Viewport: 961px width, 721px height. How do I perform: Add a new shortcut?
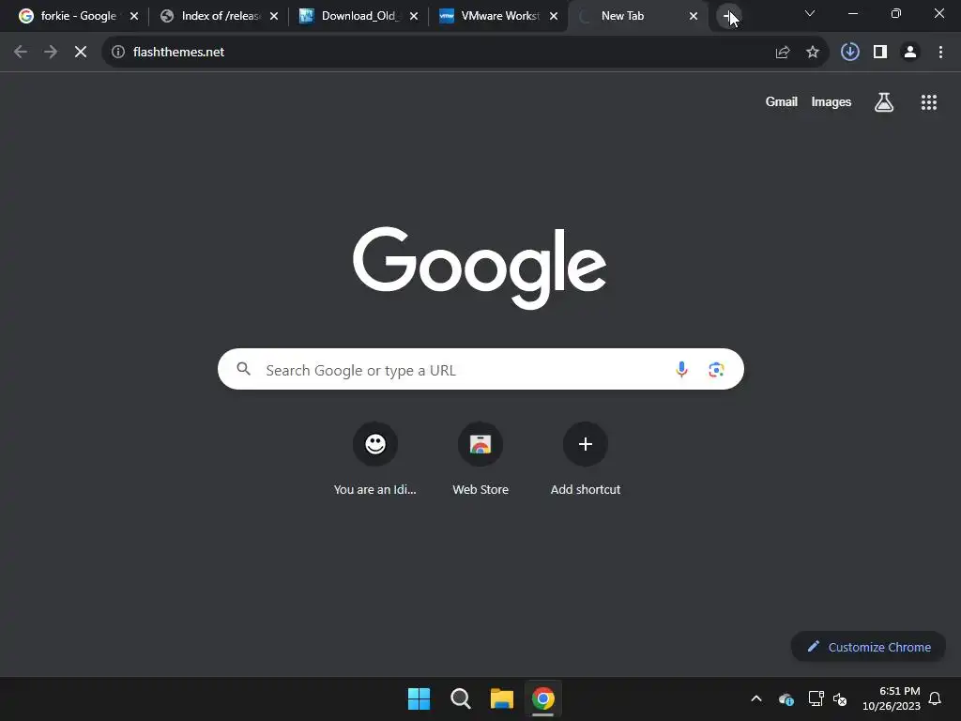[586, 459]
